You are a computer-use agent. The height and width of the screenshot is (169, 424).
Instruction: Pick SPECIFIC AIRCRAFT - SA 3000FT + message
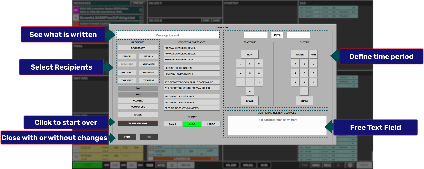192,108
